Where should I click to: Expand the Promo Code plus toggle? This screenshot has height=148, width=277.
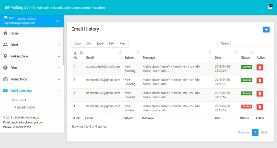[x=59, y=79]
